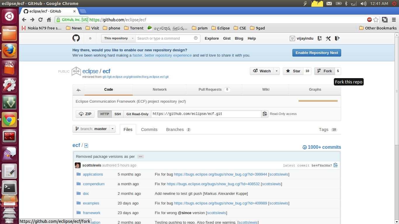Click the new file plus icon next to ecf
The image size is (399, 224).
pos(86,146)
